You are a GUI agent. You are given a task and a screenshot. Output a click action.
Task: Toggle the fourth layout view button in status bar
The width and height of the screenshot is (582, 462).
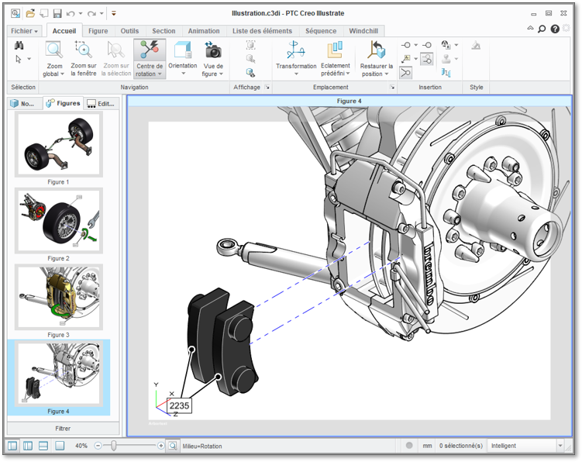click(59, 446)
